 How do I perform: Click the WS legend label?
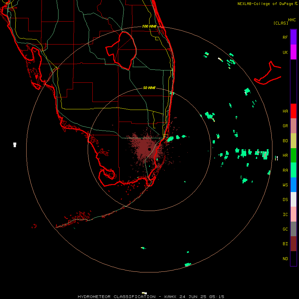(285, 185)
